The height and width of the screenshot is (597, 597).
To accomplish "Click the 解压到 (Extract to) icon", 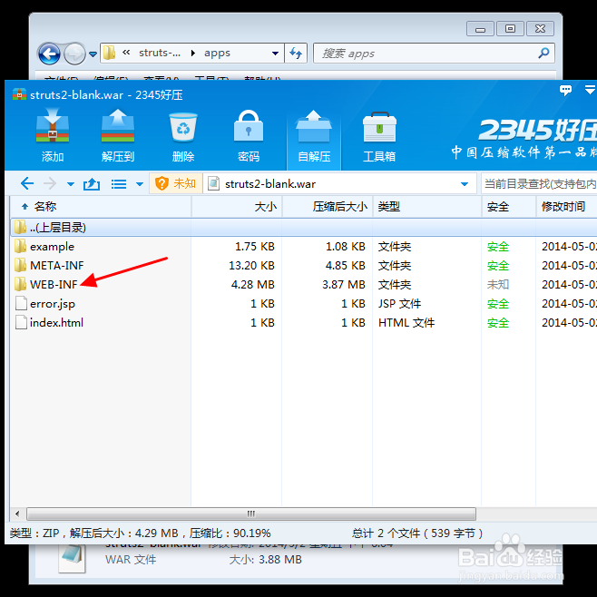I will pos(118,136).
